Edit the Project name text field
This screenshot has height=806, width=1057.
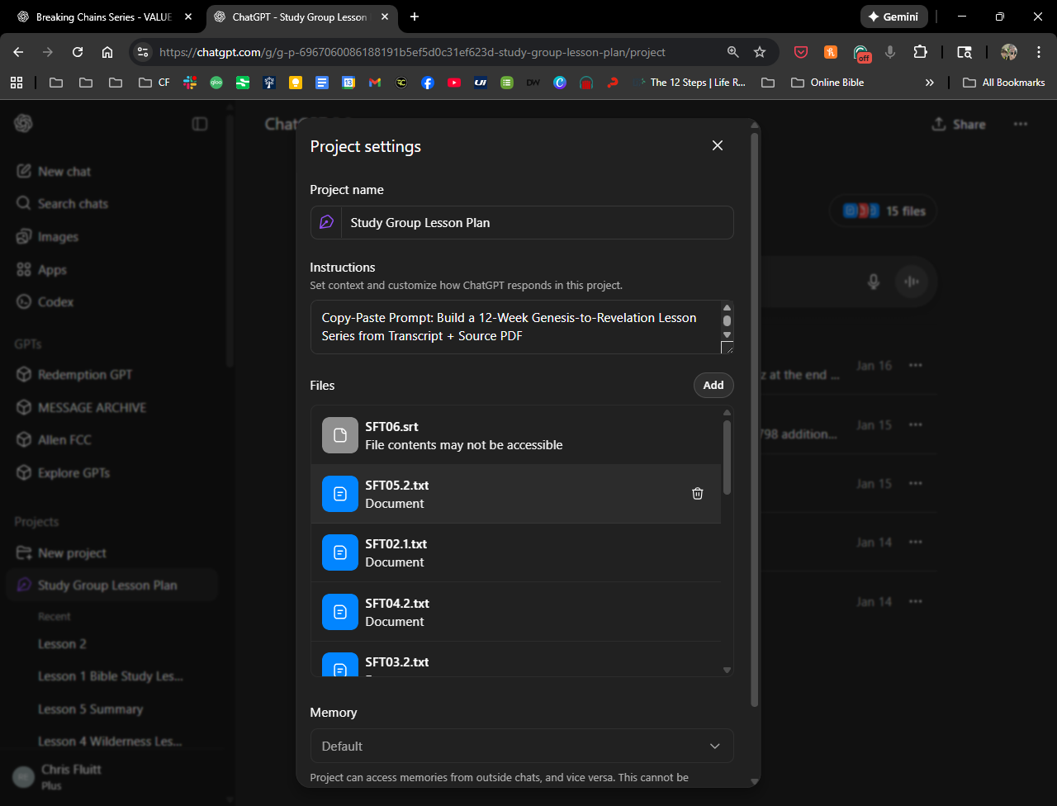point(537,223)
